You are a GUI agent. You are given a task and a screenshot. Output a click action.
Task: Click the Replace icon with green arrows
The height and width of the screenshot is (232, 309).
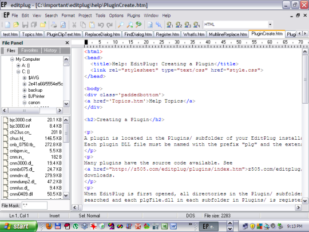point(138,25)
